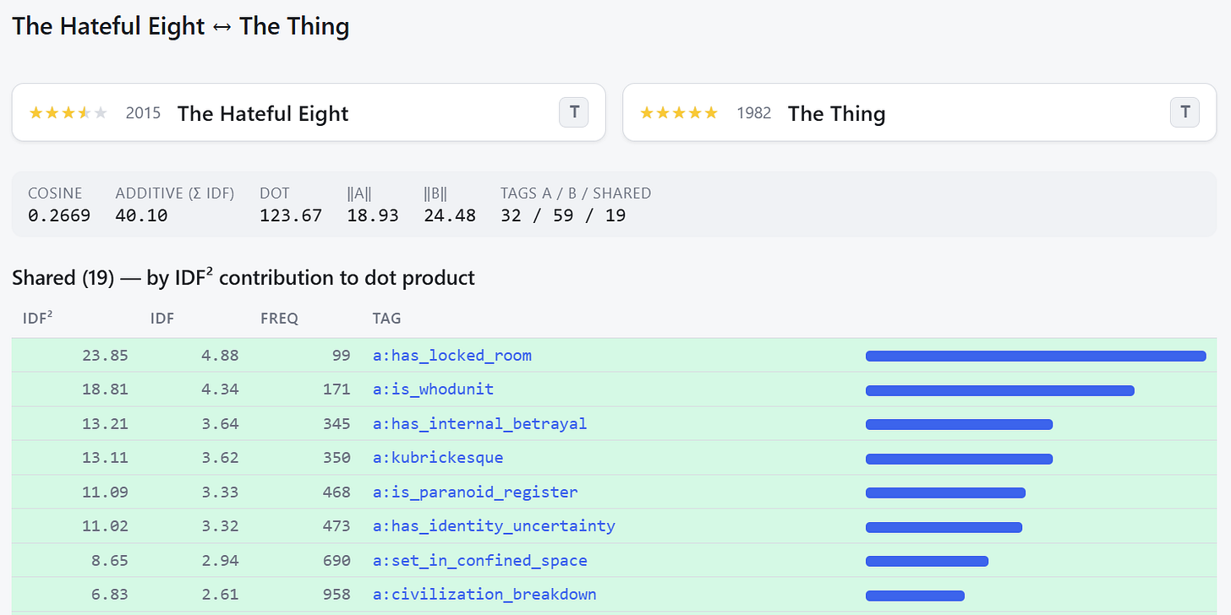Open the a:kubrickesque tag link

click(x=438, y=458)
